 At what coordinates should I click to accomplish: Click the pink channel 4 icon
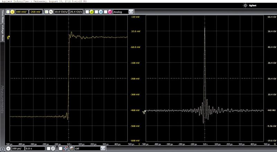pos(110,12)
